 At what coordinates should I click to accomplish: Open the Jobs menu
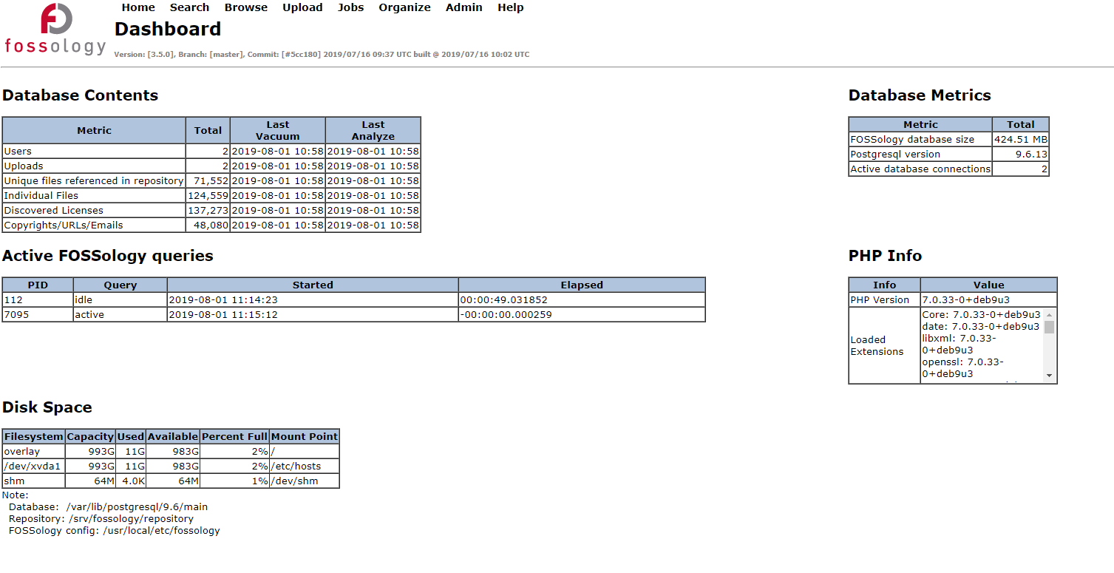pos(350,7)
